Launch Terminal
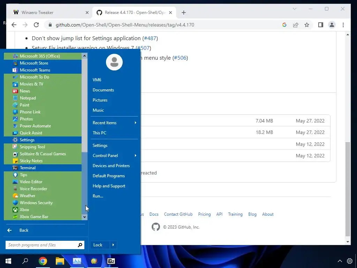Viewport: 357px width, 268px height. click(43, 168)
